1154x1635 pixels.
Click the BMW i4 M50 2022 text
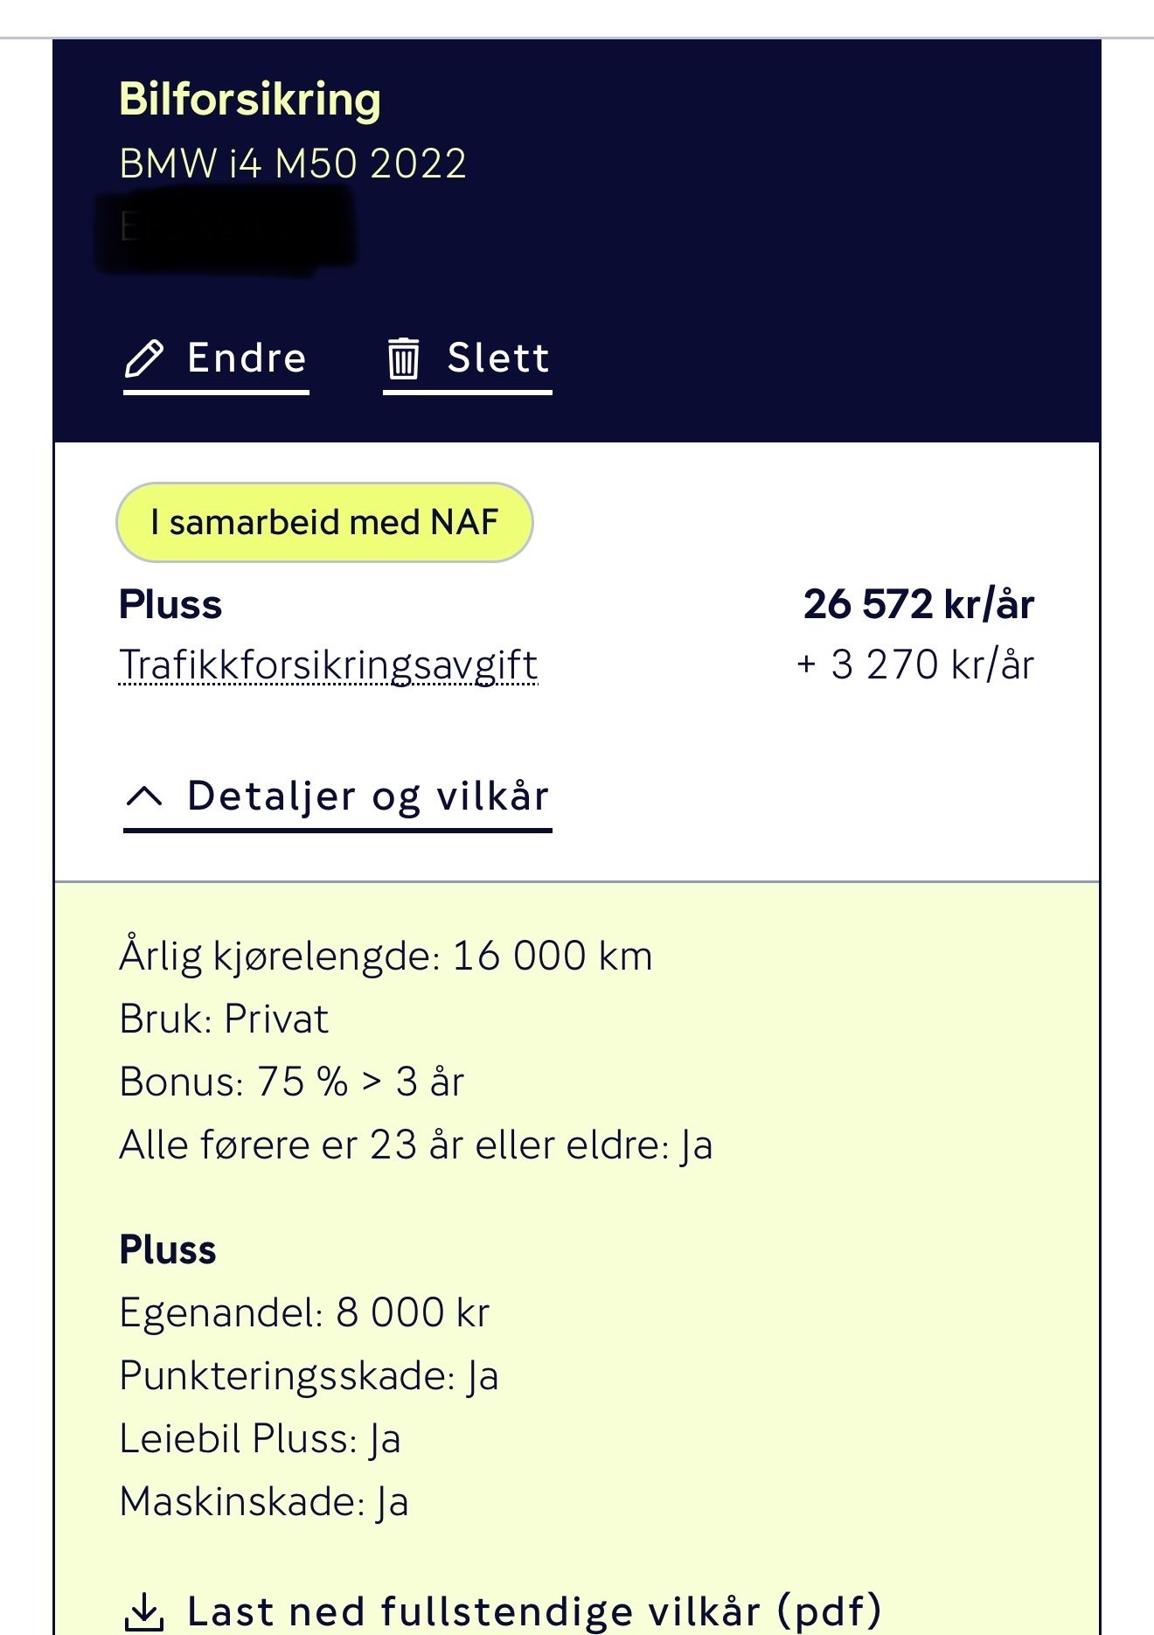(x=293, y=163)
